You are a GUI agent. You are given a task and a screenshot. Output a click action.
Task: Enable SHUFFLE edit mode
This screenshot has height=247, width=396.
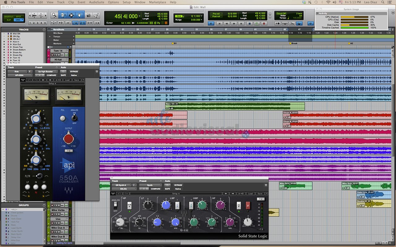tap(8, 16)
